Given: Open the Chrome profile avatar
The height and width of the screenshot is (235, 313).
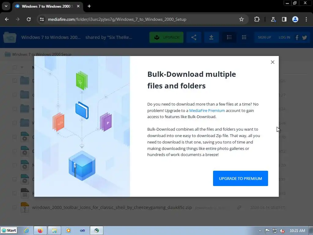Looking at the screenshot, I should [295, 19].
